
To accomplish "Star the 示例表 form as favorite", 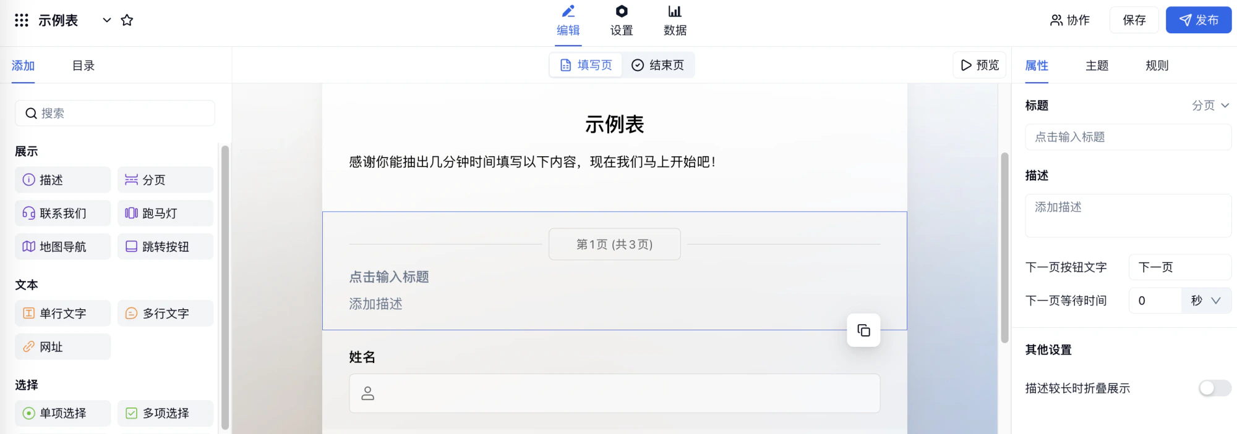I will (127, 20).
